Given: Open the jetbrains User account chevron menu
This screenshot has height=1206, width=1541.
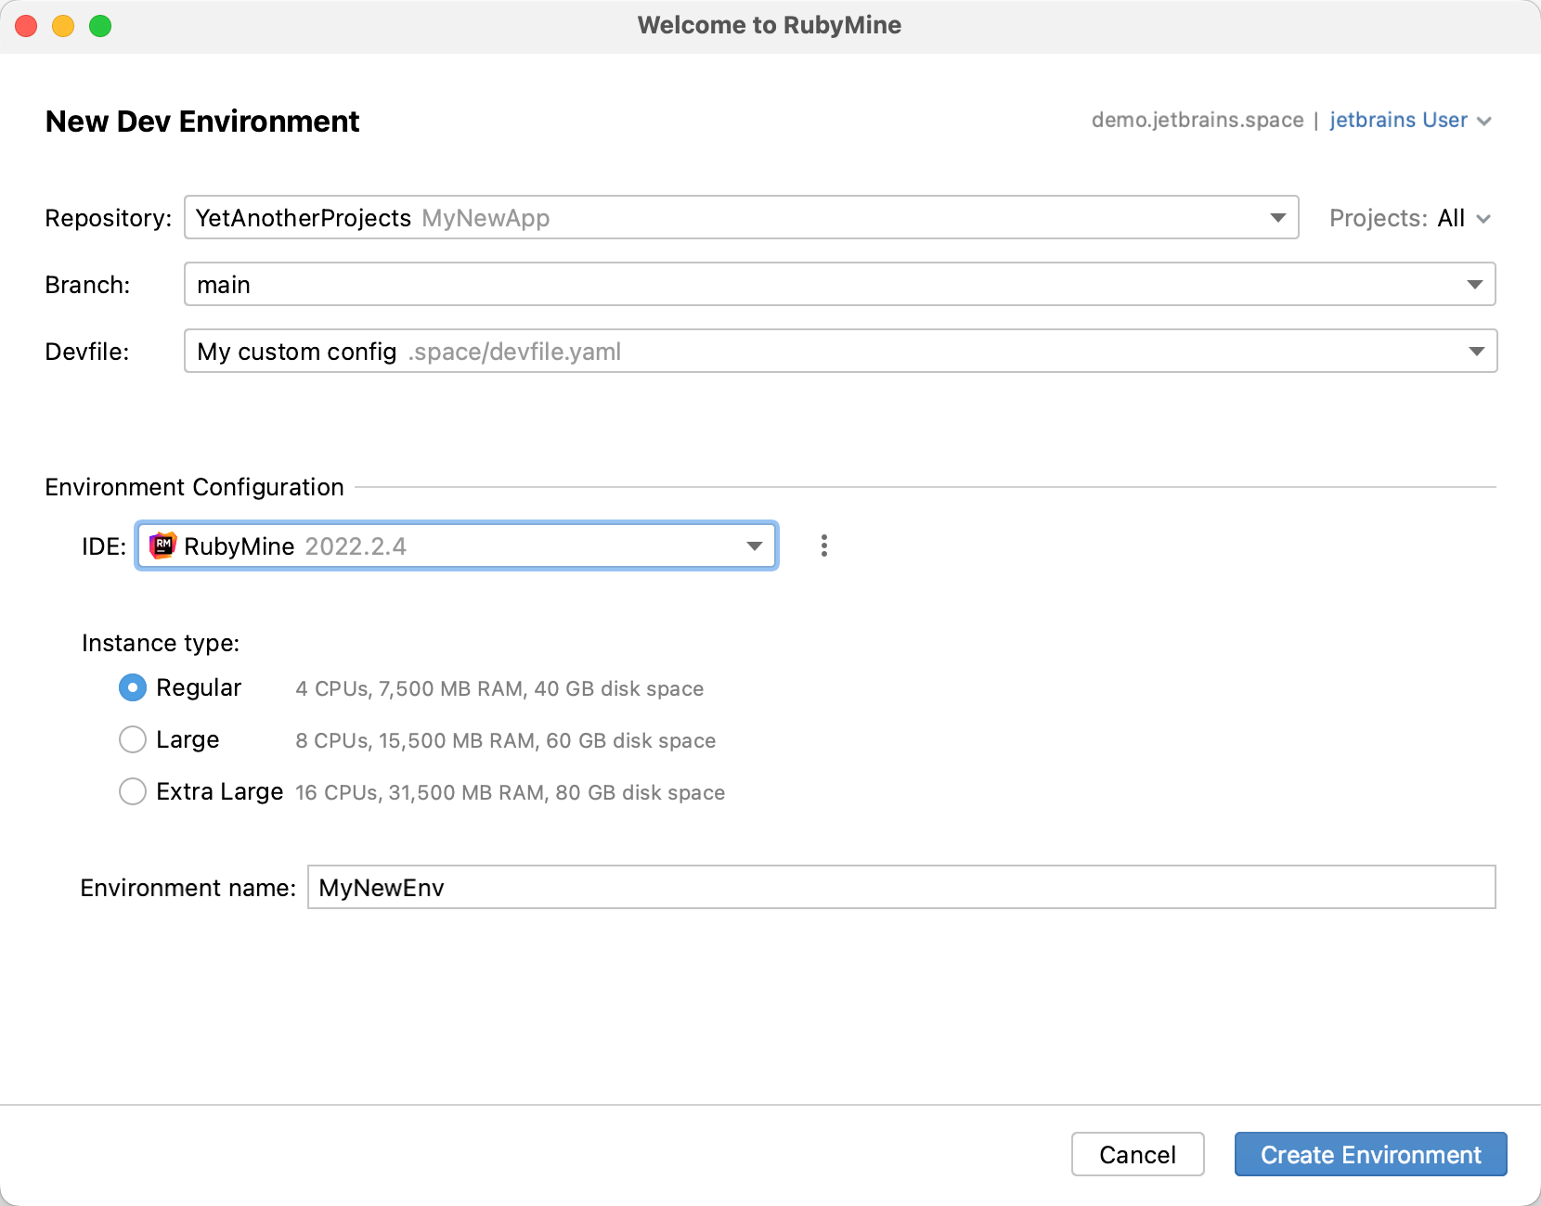Looking at the screenshot, I should [x=1484, y=121].
